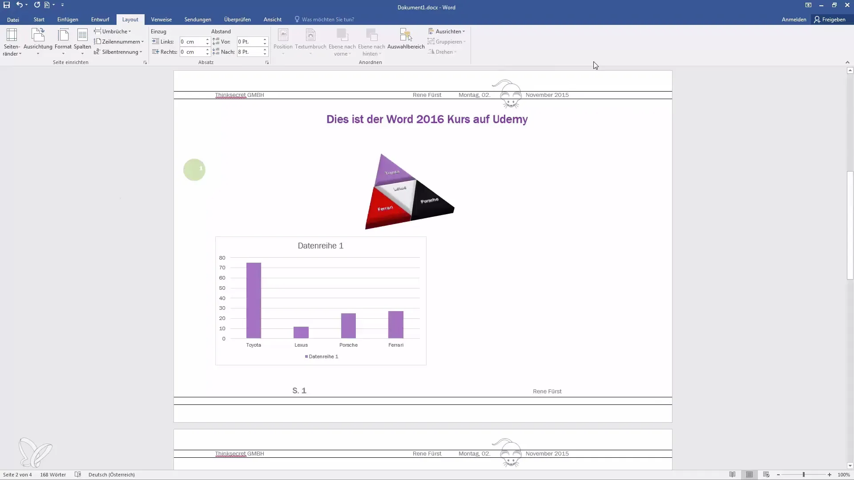Click the purple Word 2016 Kurs heading

427,119
